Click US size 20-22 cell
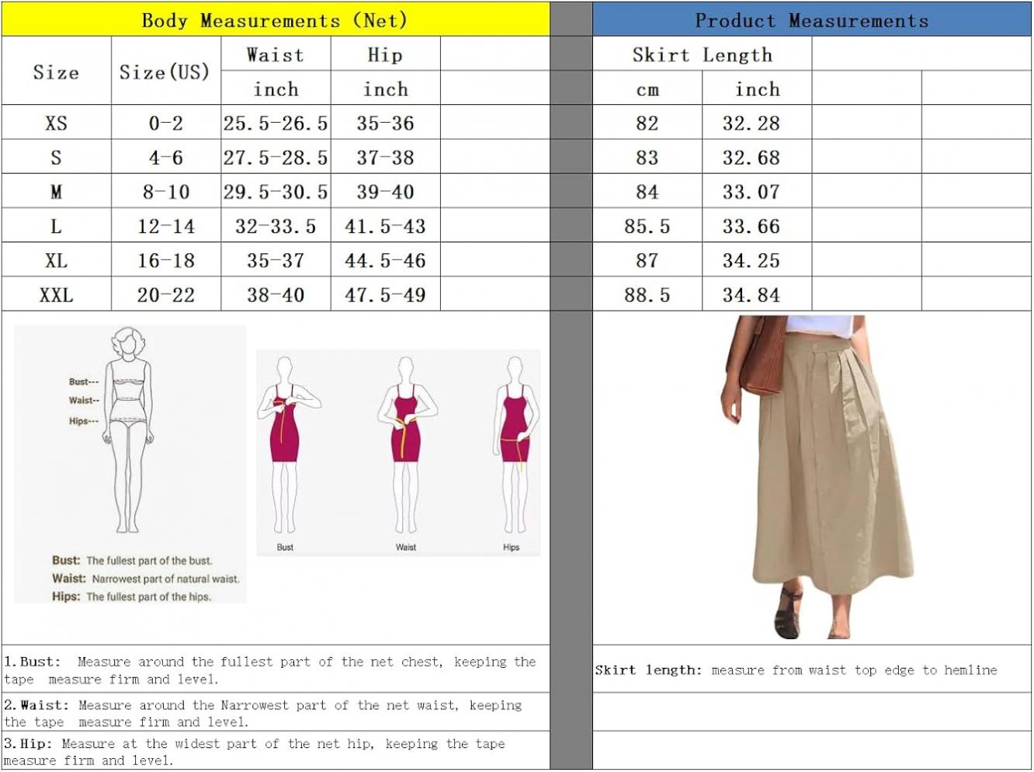1034x772 pixels. tap(165, 294)
